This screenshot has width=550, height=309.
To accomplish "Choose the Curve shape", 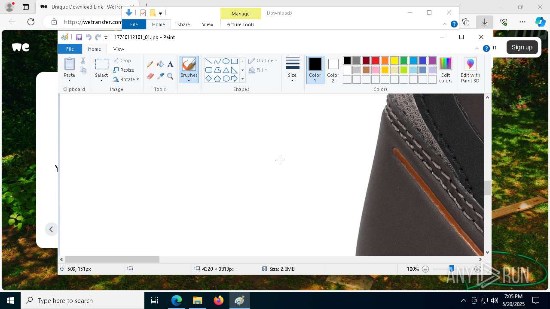I will coord(217,61).
